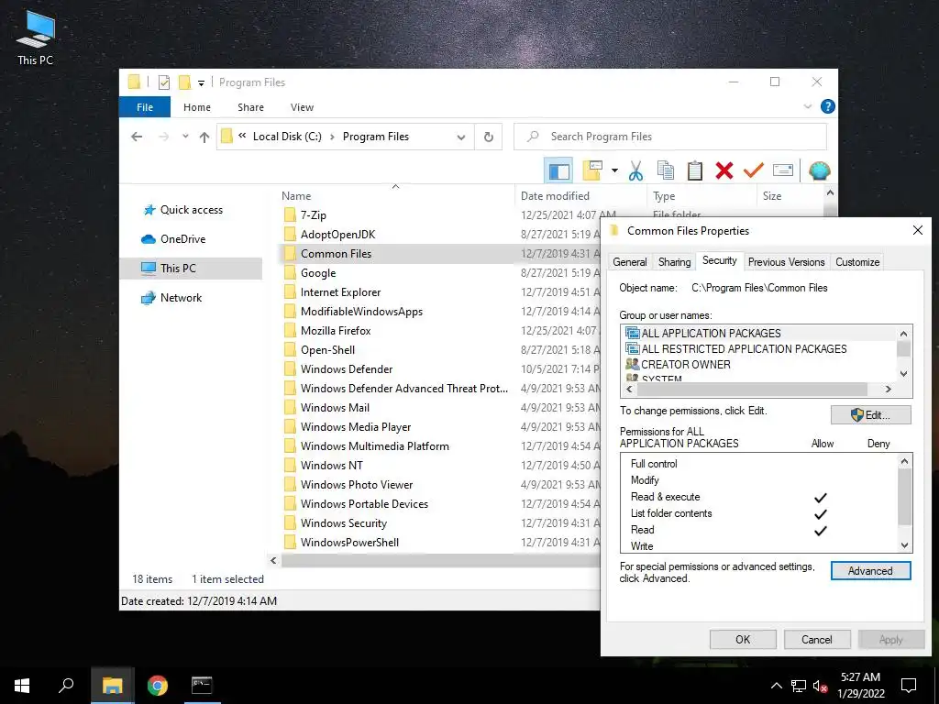Click the new folder toolbar icon
Image resolution: width=939 pixels, height=704 pixels.
(592, 170)
